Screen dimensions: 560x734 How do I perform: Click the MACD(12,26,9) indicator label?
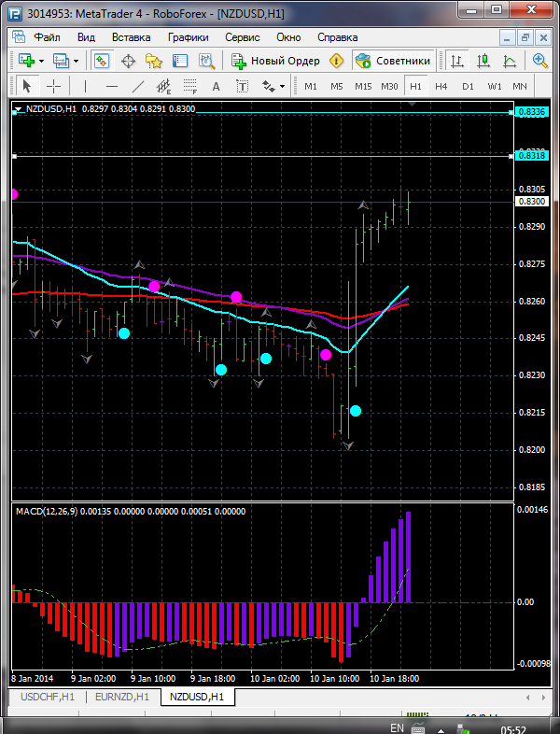pyautogui.click(x=47, y=511)
